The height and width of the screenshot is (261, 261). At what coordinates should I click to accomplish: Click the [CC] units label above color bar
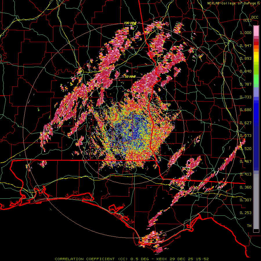248,20
